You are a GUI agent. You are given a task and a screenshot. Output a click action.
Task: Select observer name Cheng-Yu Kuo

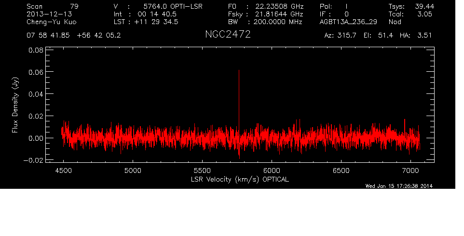(51, 22)
